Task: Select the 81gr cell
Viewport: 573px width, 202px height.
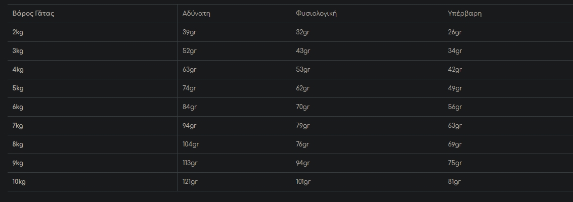Action: pyautogui.click(x=454, y=182)
